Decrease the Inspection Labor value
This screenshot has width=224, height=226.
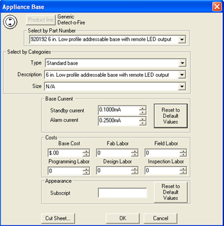coord(183,173)
